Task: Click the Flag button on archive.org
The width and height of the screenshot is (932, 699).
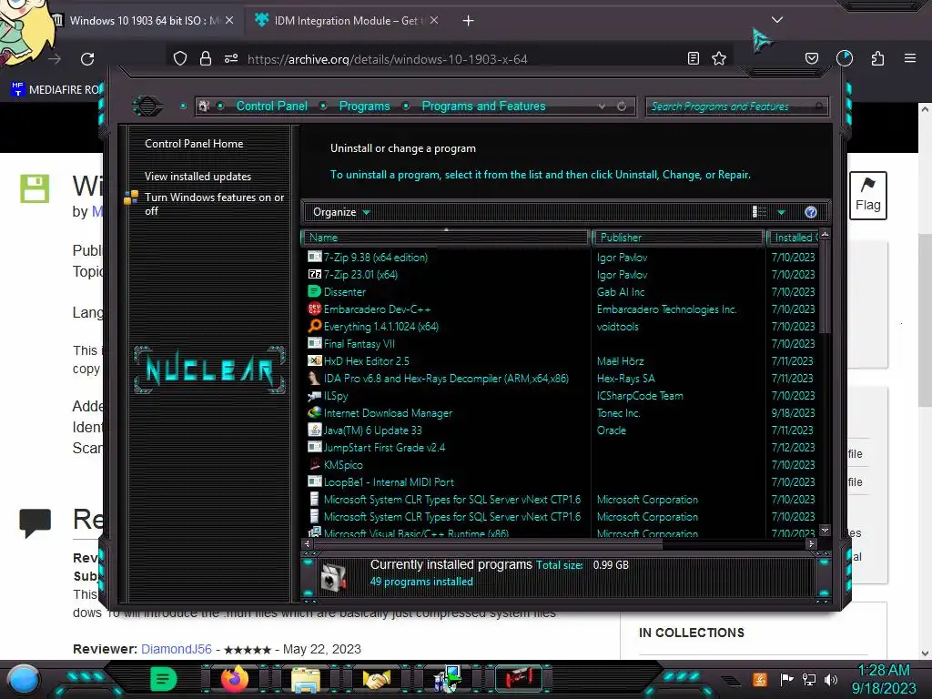Action: pos(867,196)
